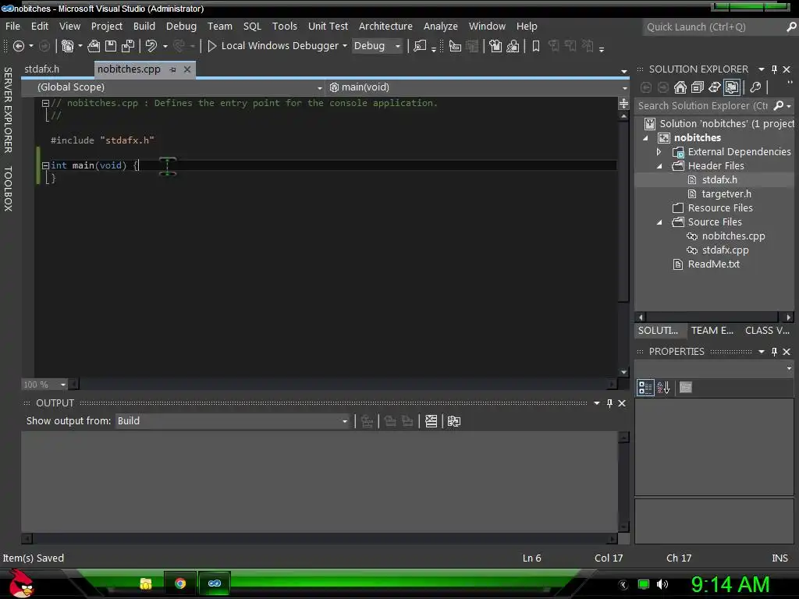Switch to the stdafx.h editor tab

click(42, 69)
